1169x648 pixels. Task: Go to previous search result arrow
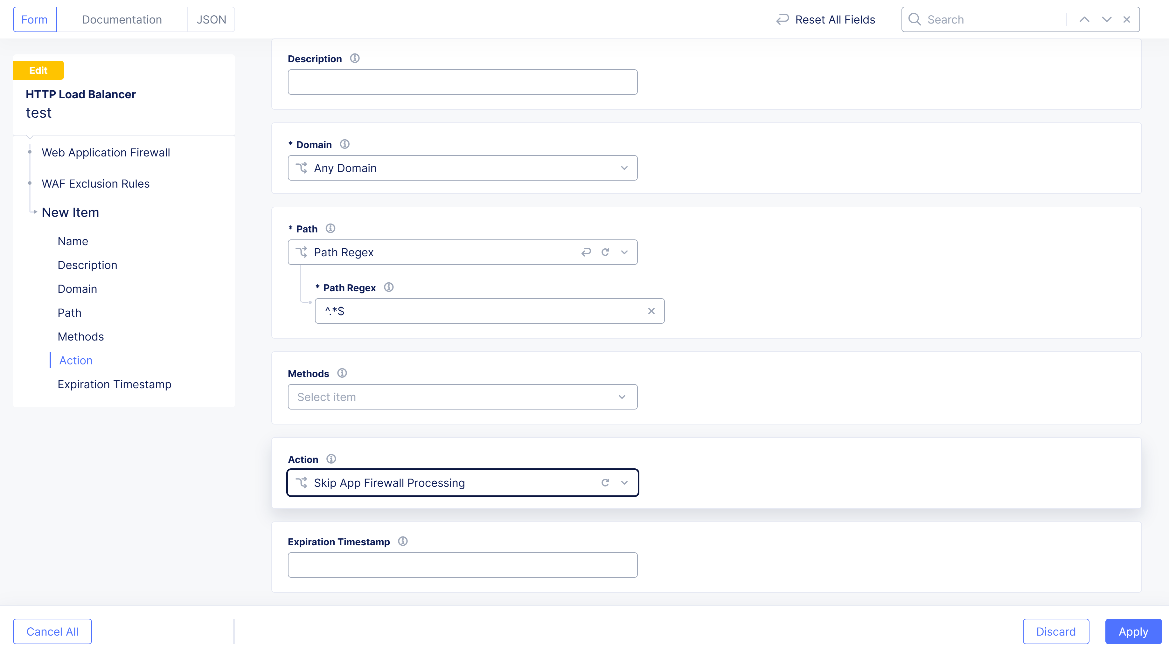point(1084,19)
